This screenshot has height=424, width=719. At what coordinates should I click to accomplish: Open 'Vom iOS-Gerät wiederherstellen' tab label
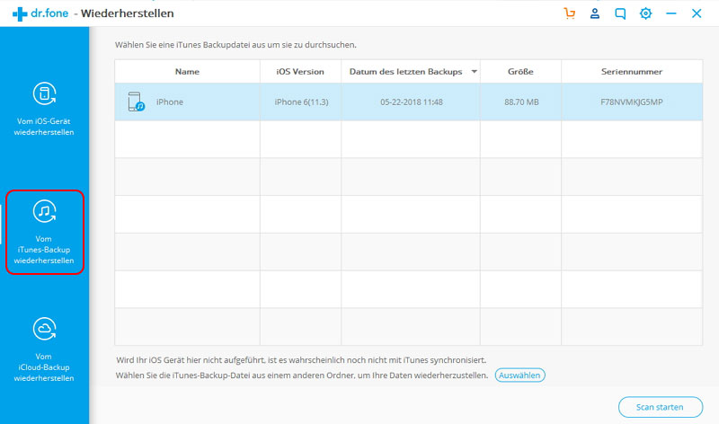pos(44,127)
